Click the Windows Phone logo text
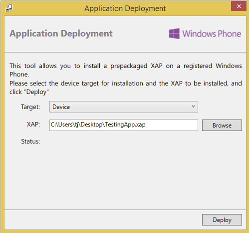Image resolution: width=249 pixels, height=233 pixels. pos(212,33)
